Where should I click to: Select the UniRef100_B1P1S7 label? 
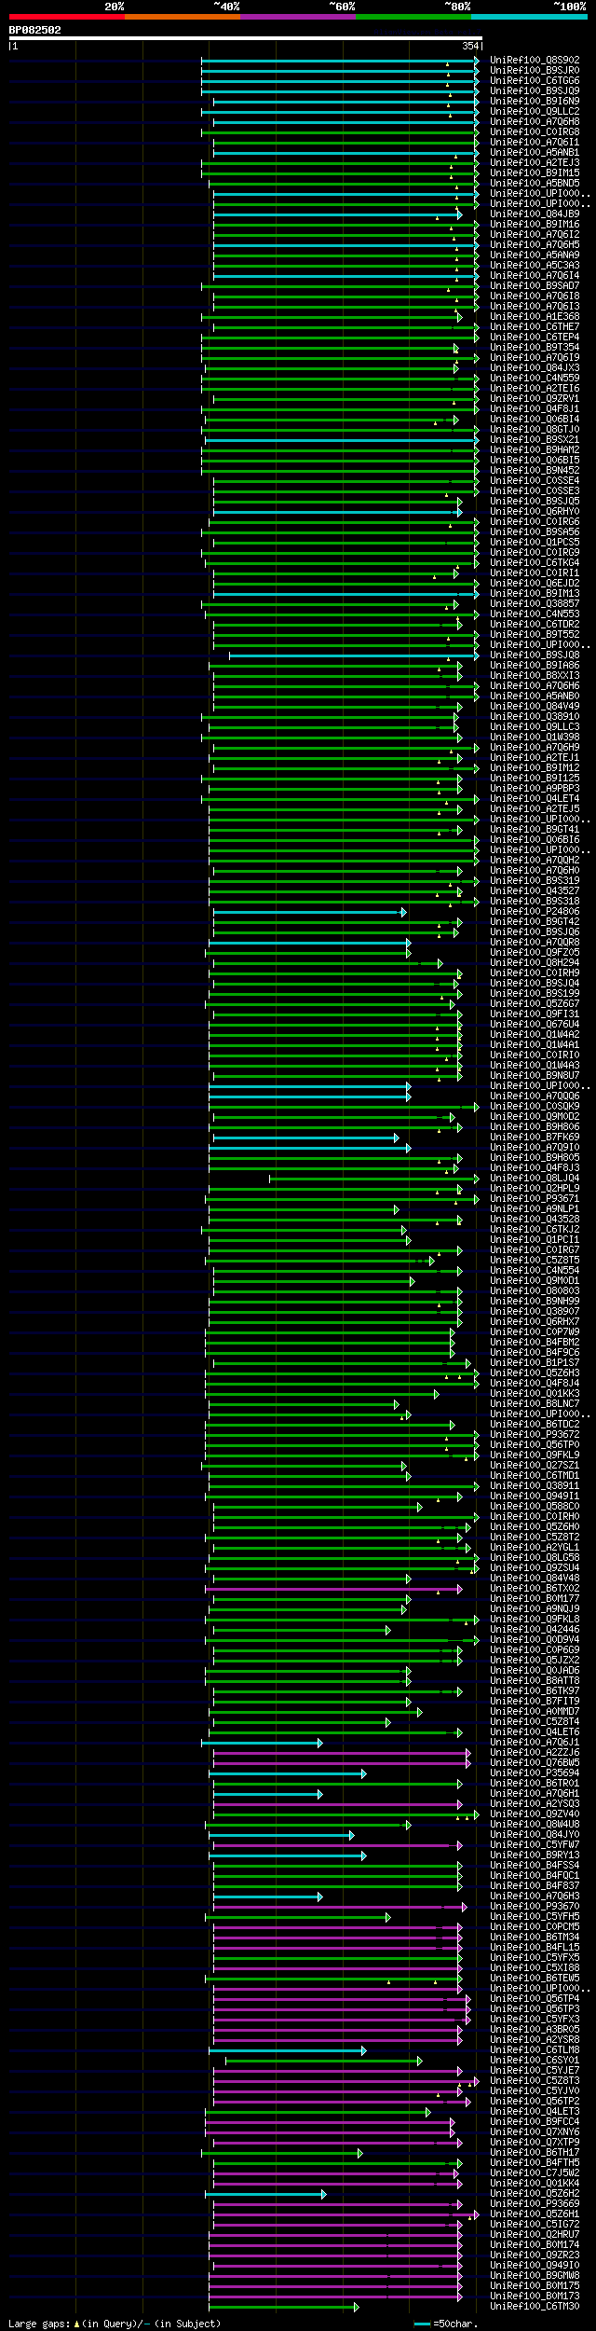pos(535,1363)
